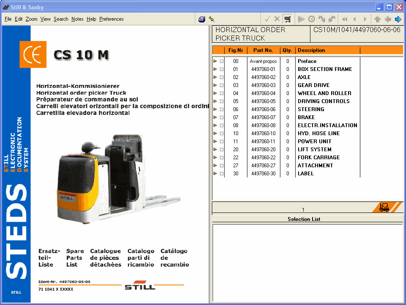
Task: Click the grey checkmark confirm icon
Action: (267, 19)
